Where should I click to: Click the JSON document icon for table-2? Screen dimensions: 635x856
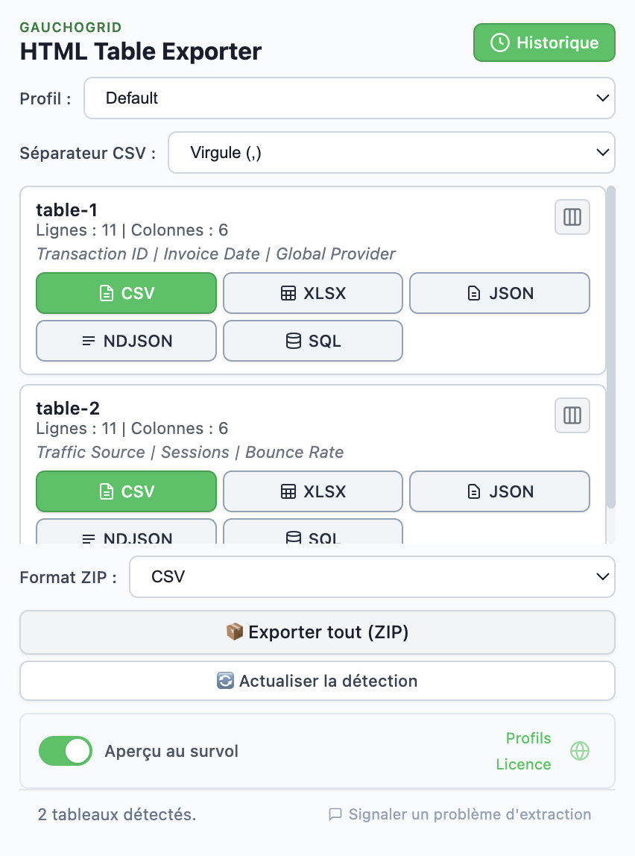click(x=473, y=491)
